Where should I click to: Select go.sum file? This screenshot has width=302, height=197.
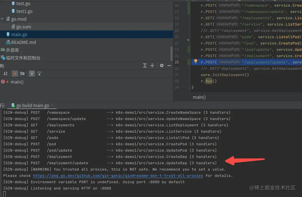[24, 27]
